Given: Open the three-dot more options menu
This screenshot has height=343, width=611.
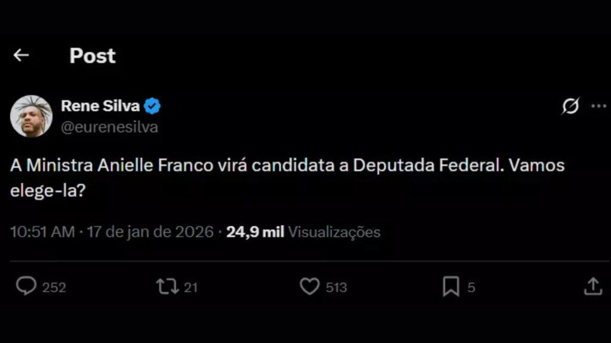Looking at the screenshot, I should pyautogui.click(x=598, y=106).
